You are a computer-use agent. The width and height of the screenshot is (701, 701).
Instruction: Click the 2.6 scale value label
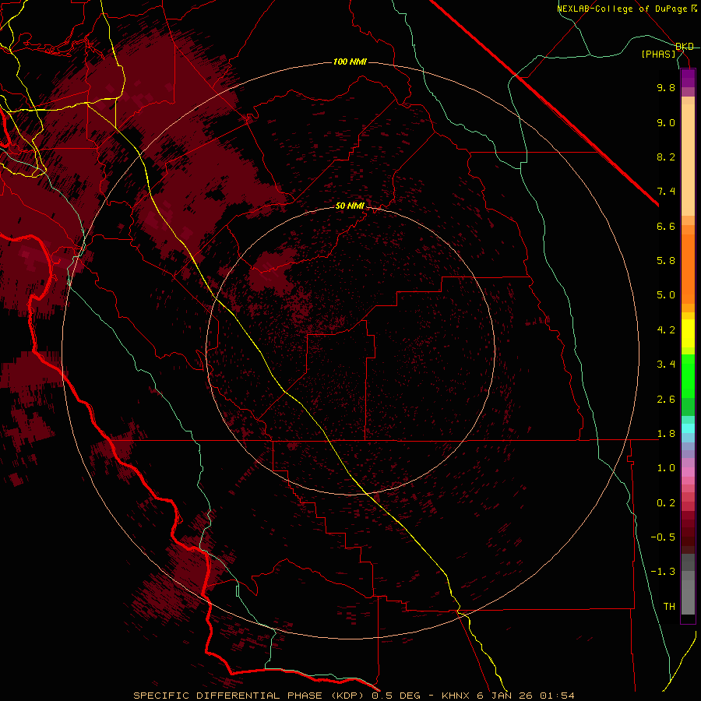click(x=666, y=400)
